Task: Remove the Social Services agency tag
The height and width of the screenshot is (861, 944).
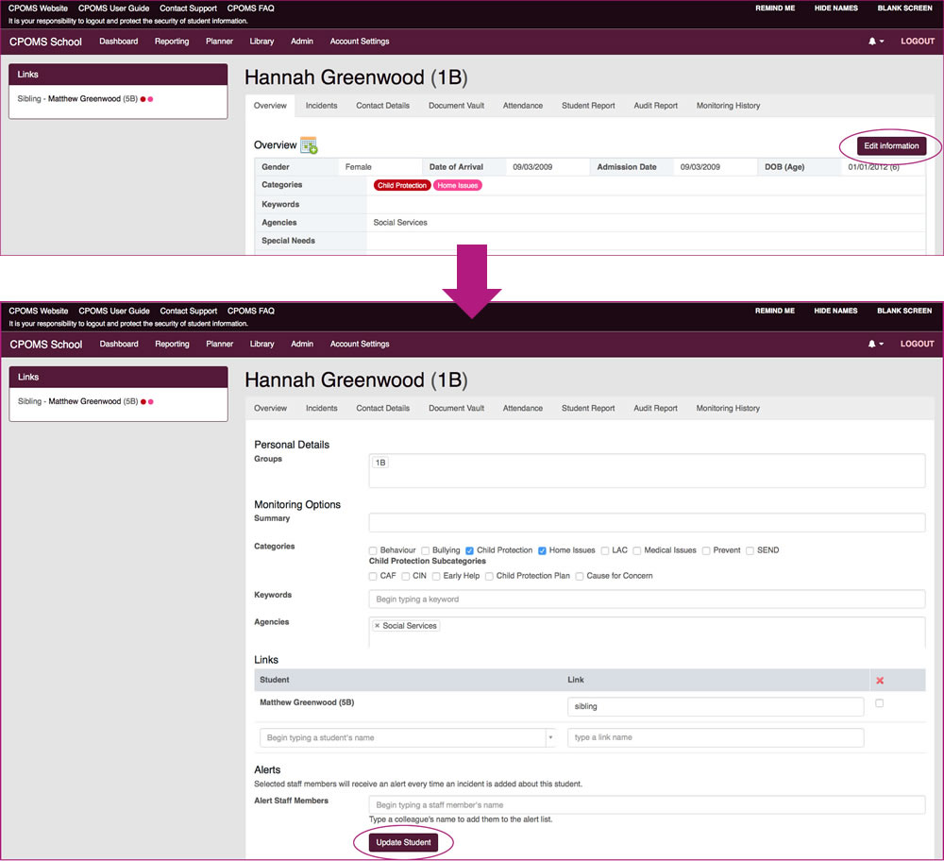Action: 377,626
